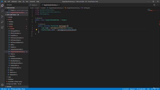Open the Explorer view in activity bar

[x=2, y=5]
